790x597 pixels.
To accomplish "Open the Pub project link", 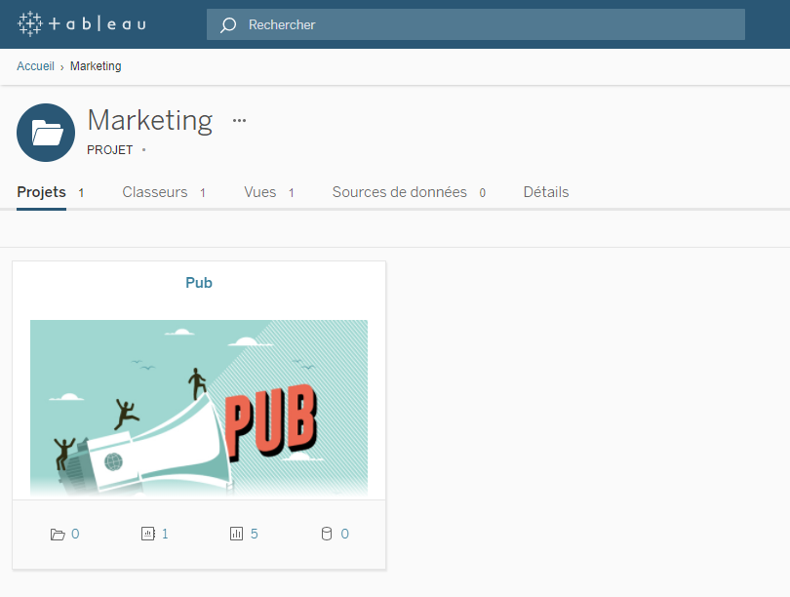I will point(198,282).
